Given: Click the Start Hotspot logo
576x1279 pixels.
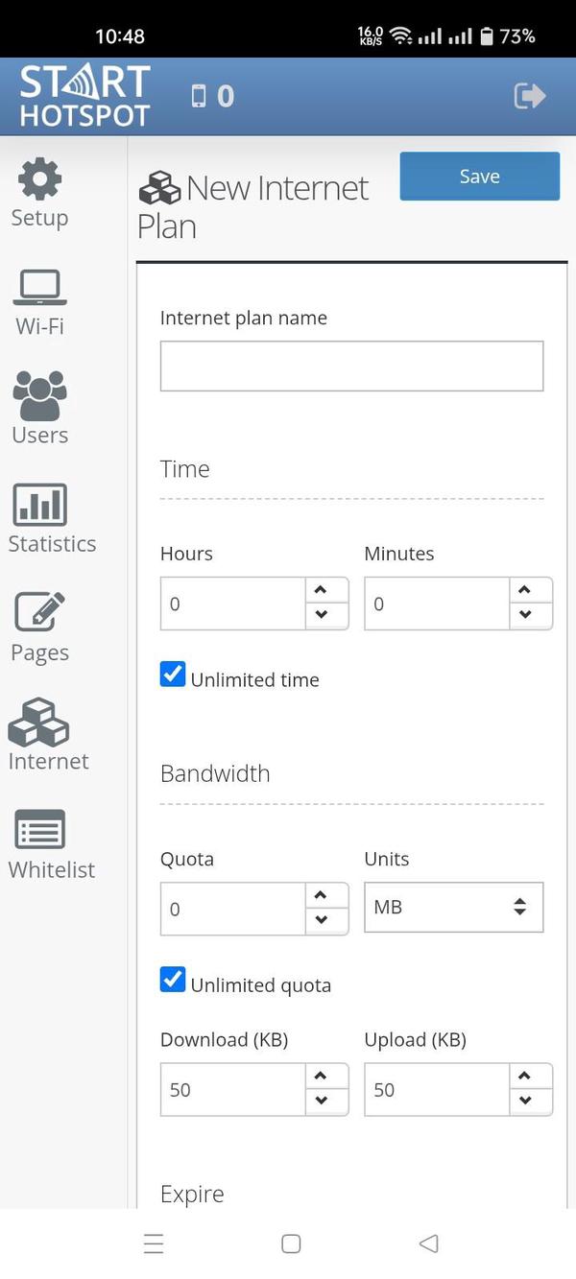Looking at the screenshot, I should pyautogui.click(x=82, y=95).
